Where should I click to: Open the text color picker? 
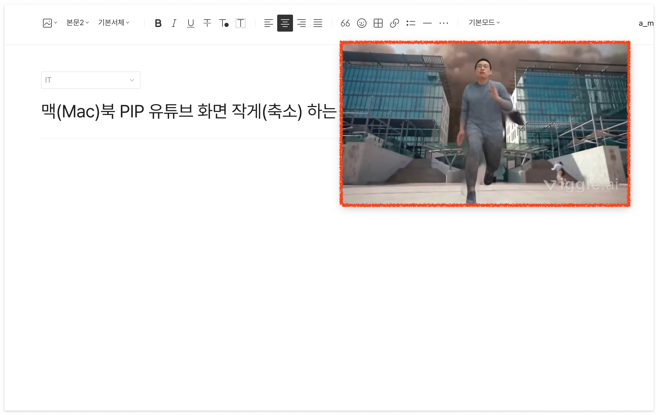click(224, 23)
